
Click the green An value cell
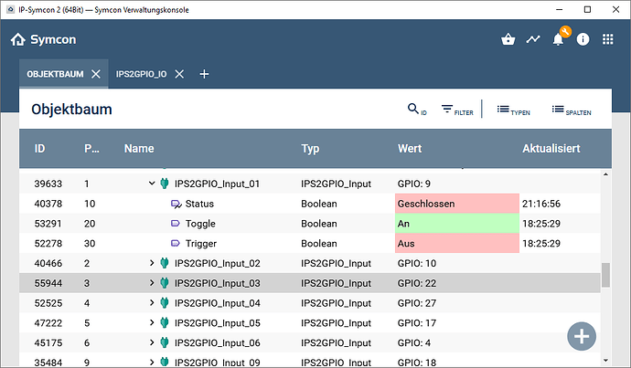click(457, 224)
